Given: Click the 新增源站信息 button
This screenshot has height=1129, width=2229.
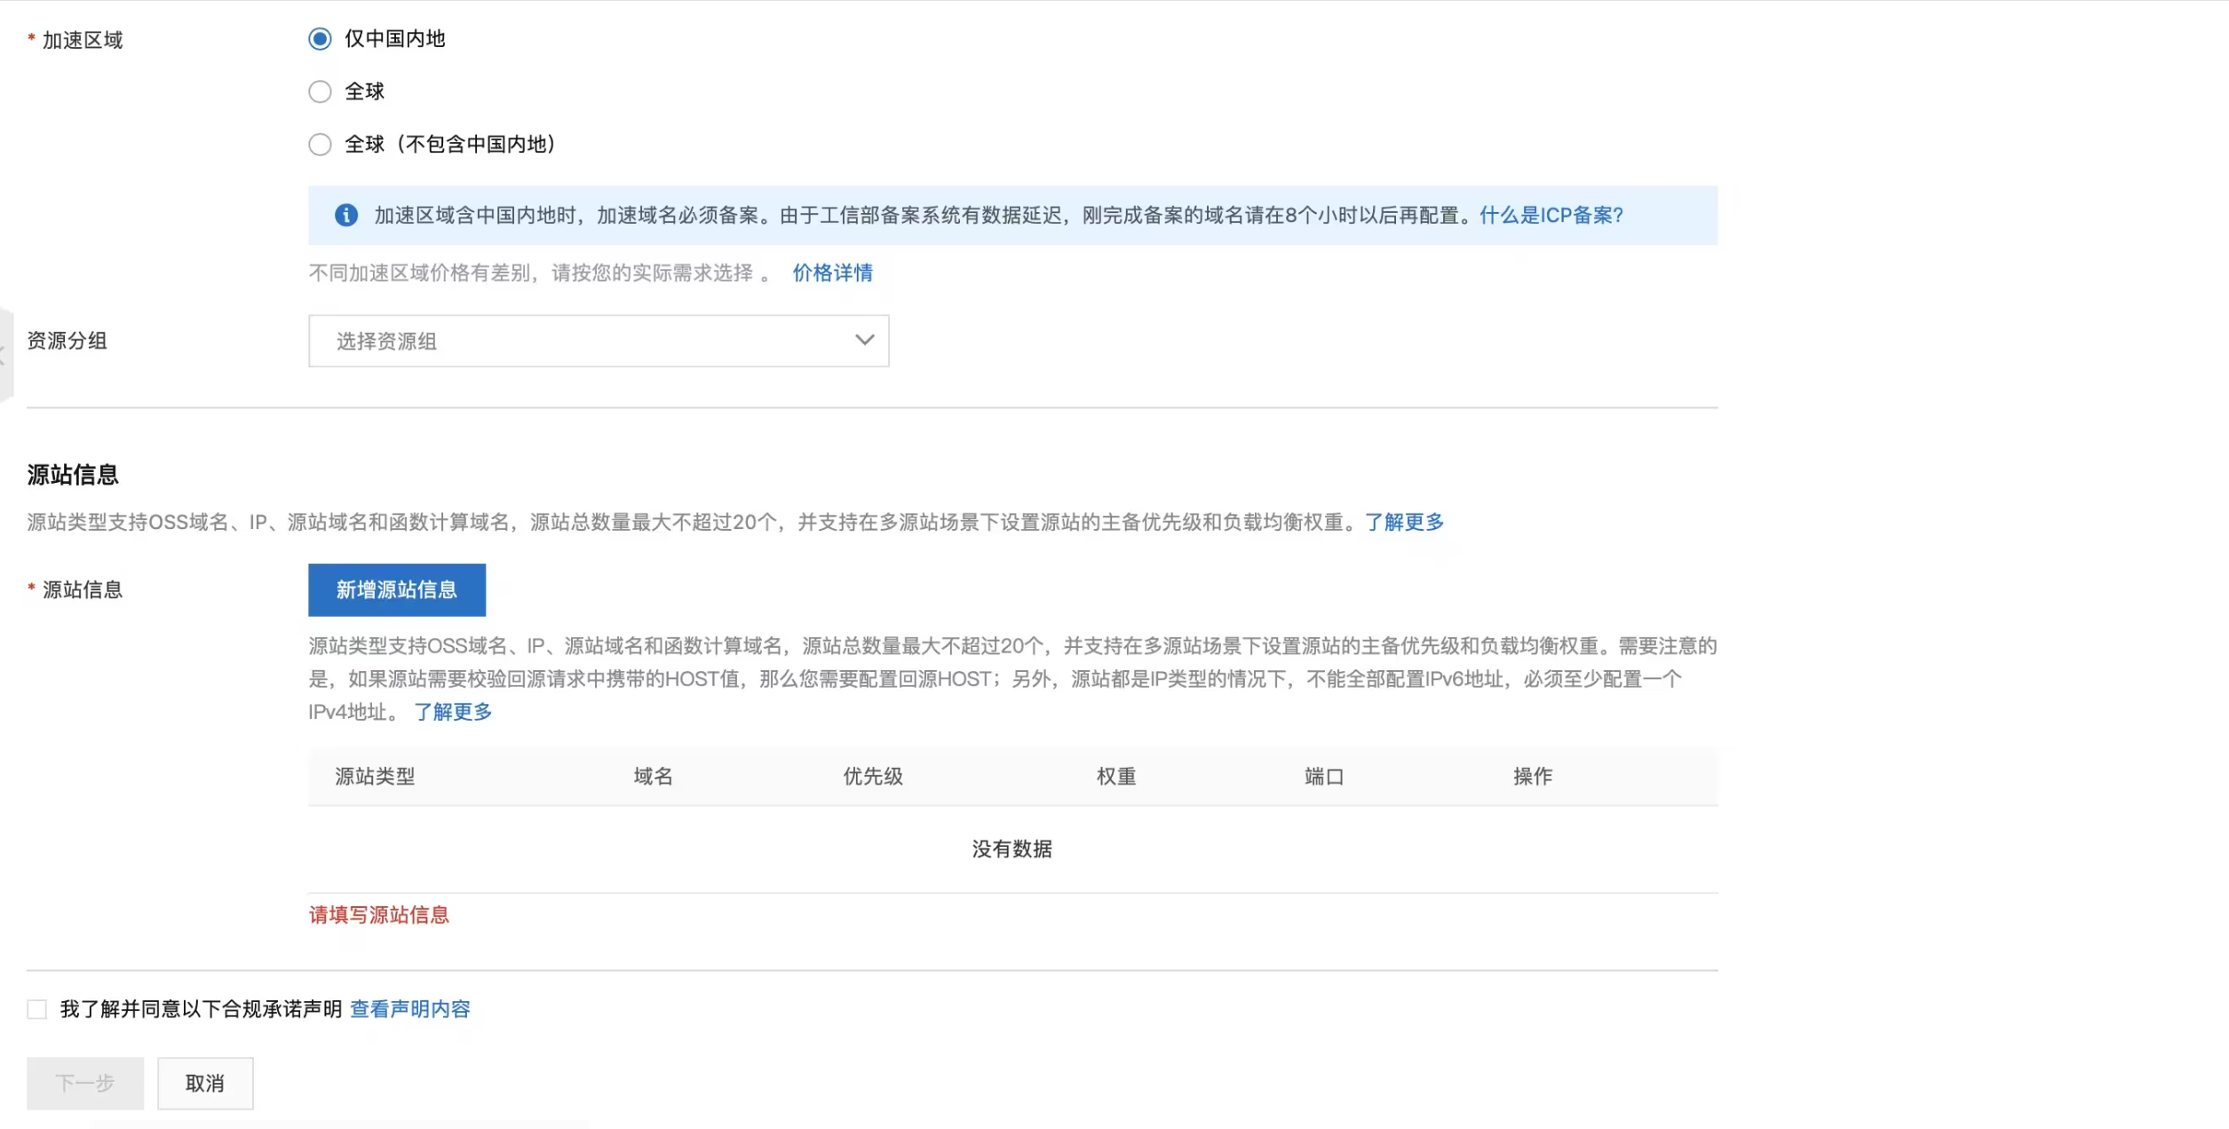Looking at the screenshot, I should (x=396, y=590).
